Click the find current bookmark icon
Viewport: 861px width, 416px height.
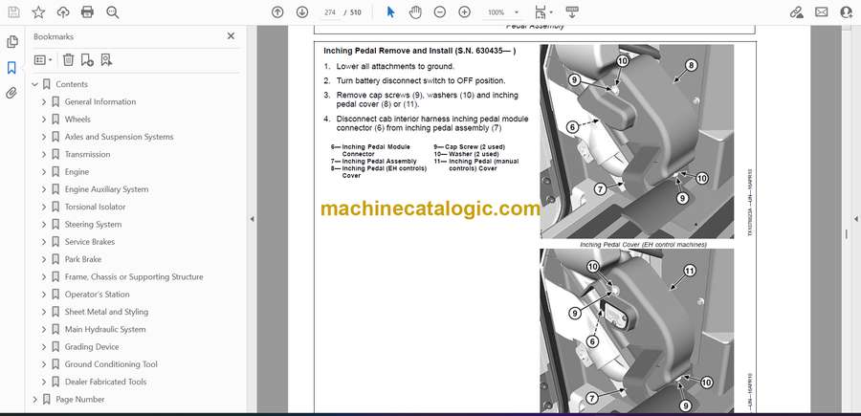(106, 60)
